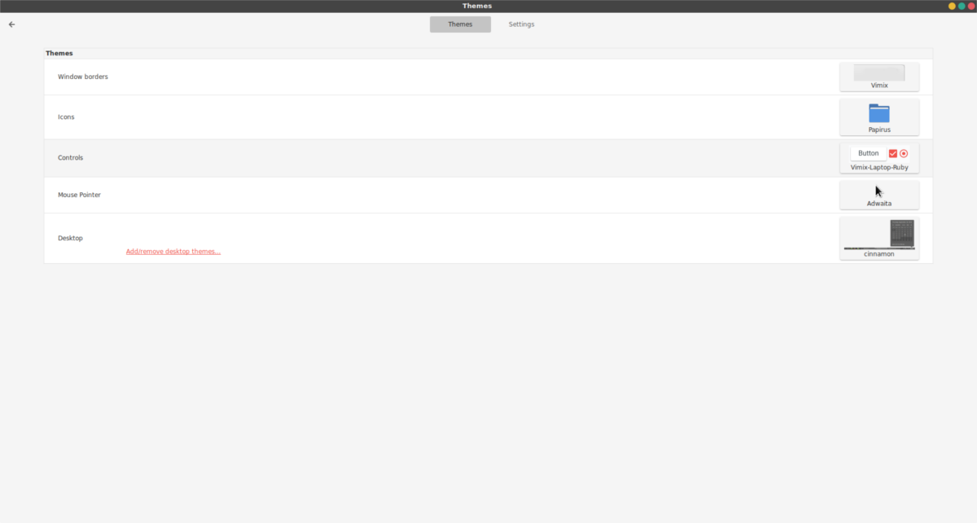This screenshot has height=523, width=977.
Task: Click the red checkbox in Controls preview
Action: (x=892, y=153)
